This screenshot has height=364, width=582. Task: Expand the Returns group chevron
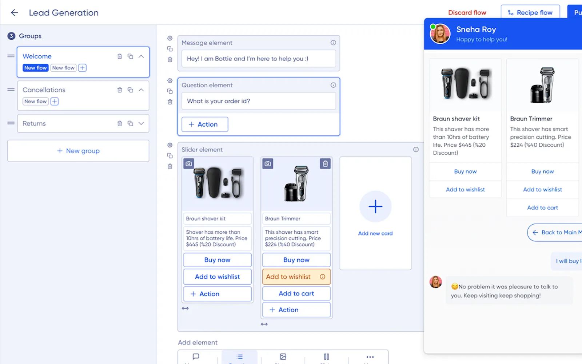point(141,123)
